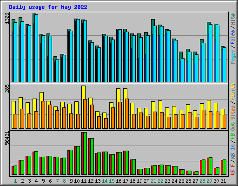Click the 56431 axis value

tap(7, 138)
